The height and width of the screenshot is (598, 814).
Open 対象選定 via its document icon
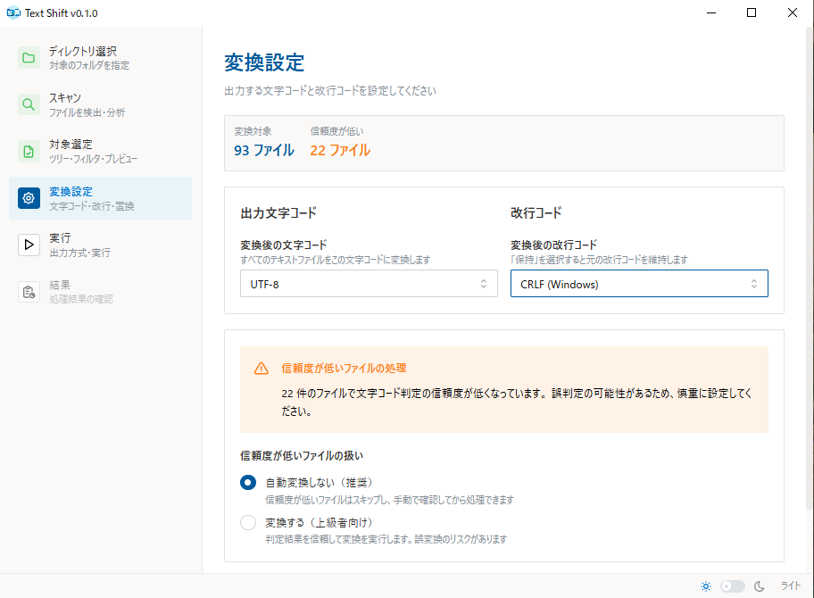pos(29,150)
